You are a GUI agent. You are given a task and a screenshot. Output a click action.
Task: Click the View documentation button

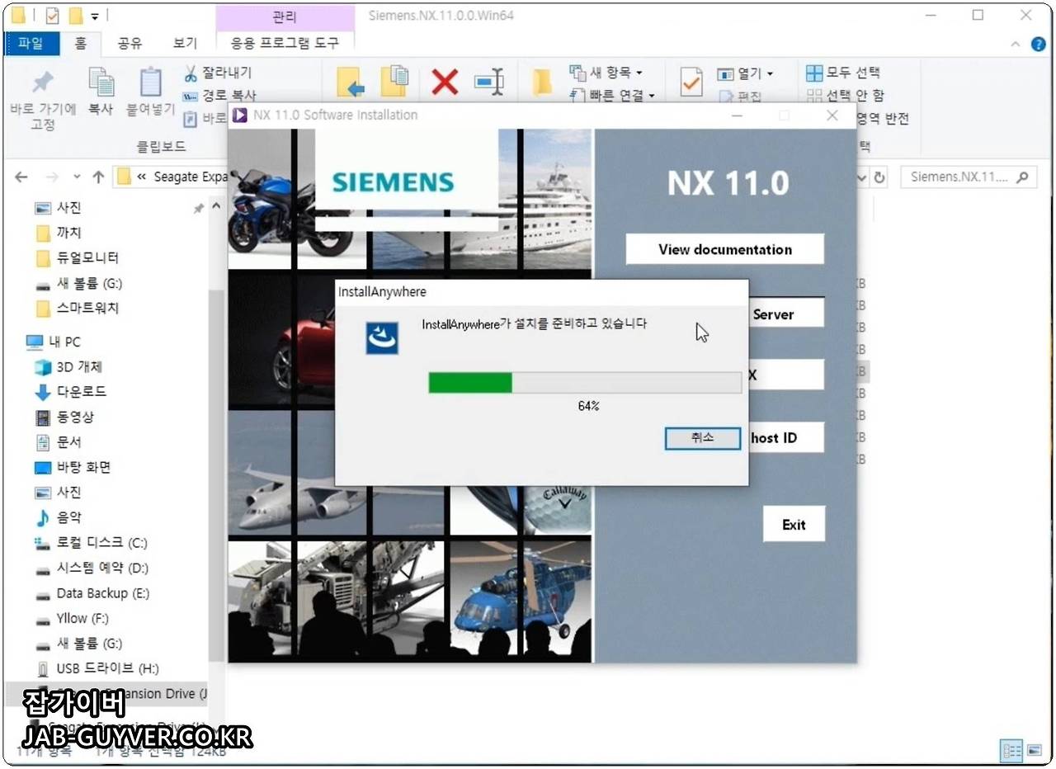[724, 249]
